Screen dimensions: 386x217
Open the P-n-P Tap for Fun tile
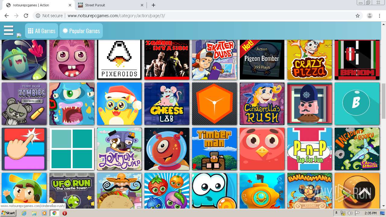click(309, 149)
